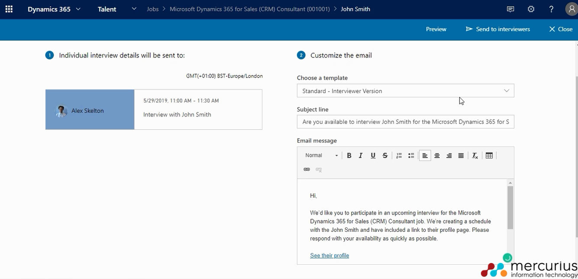Apply strikethrough formatting
Screen dimensions: 578x279
385,156
